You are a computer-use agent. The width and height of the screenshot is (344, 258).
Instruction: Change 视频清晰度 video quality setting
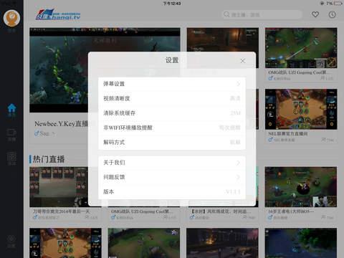[172, 98]
